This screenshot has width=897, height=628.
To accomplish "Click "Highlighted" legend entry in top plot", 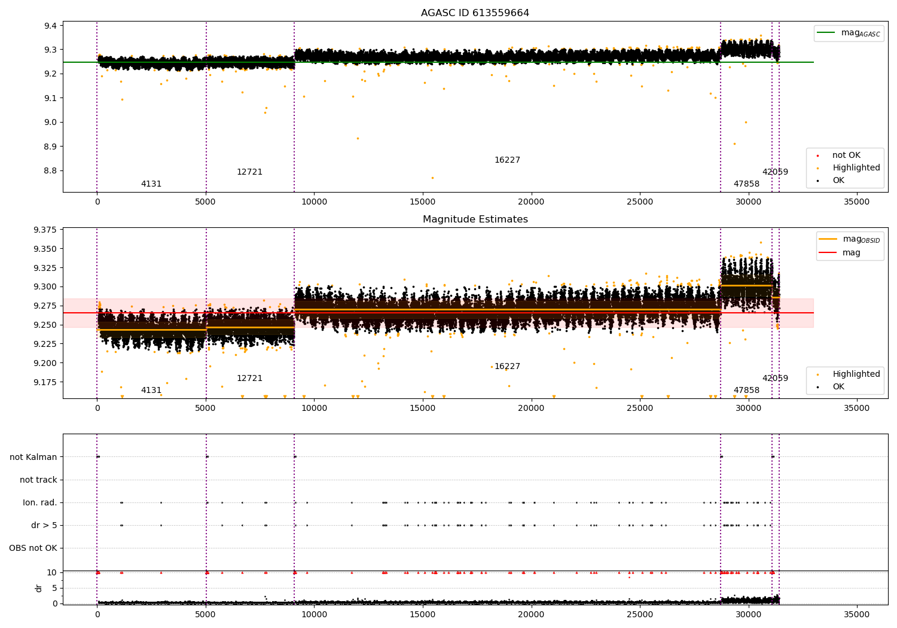I will tap(849, 168).
